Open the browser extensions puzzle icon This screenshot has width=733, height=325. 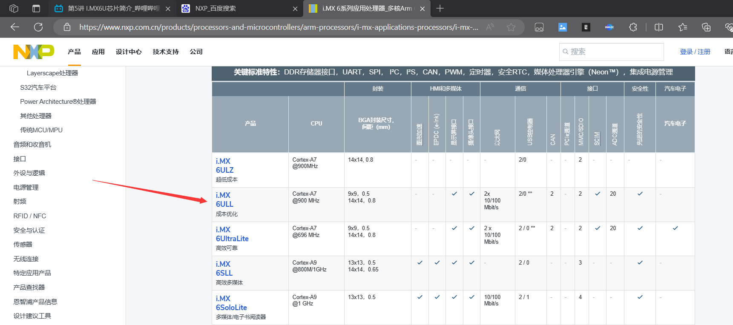[633, 27]
